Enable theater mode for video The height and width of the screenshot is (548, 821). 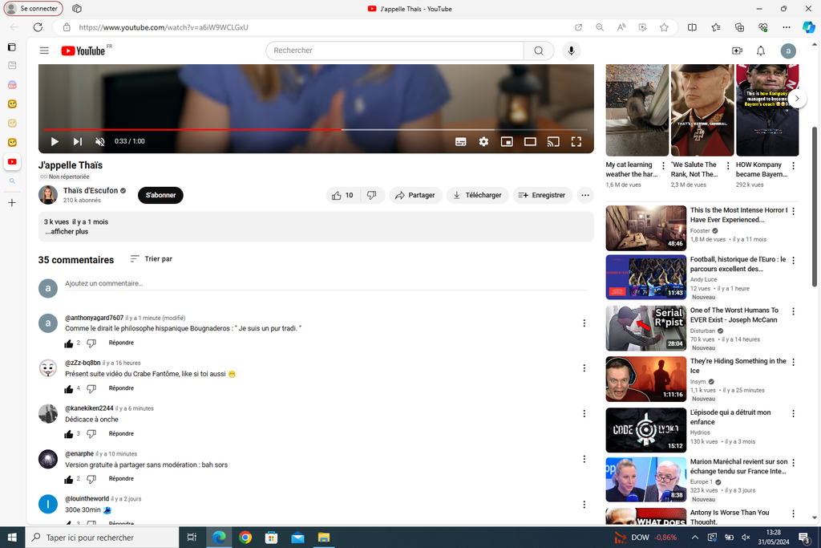pyautogui.click(x=530, y=142)
